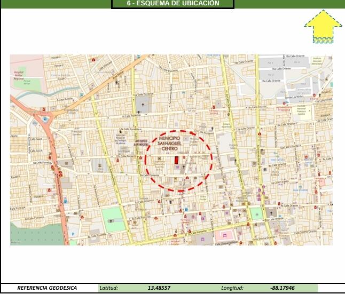Viewport: 345px width, 294px height.
Task: Select the latitude value 13.48557
Action: click(159, 288)
